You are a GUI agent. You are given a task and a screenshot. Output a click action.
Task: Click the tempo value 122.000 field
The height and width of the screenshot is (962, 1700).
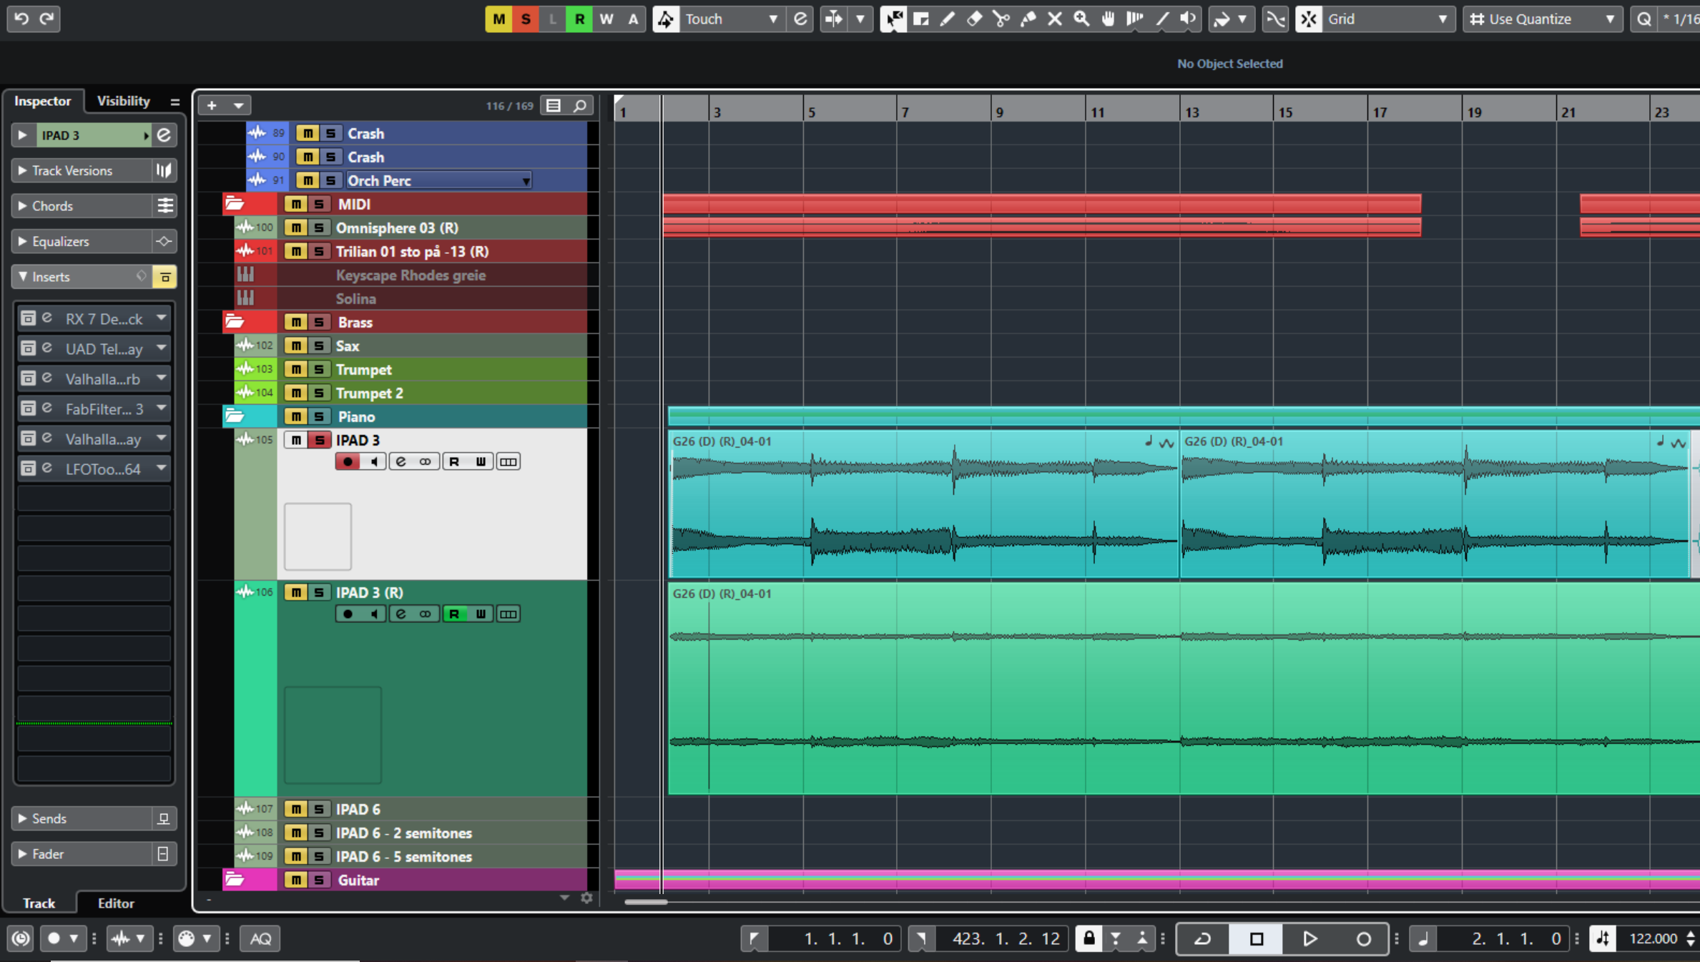pos(1652,938)
